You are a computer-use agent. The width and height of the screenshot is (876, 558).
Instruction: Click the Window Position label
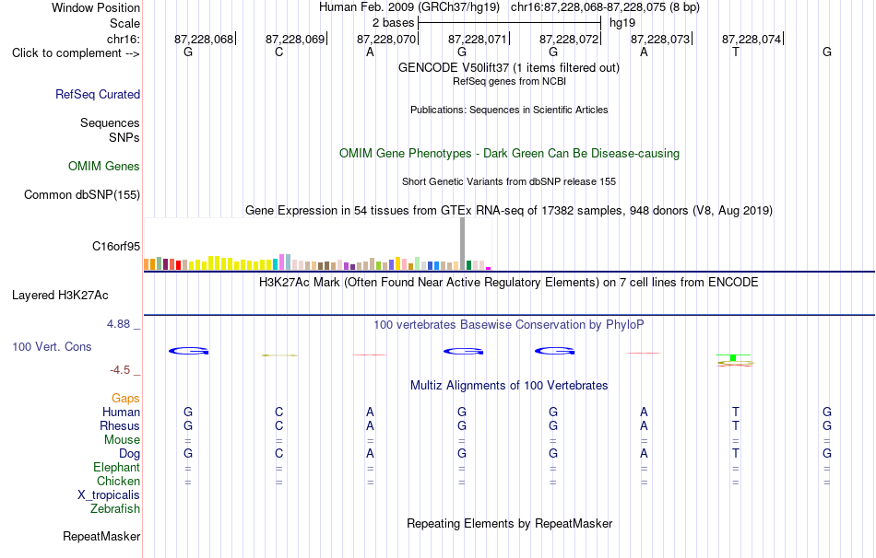(x=96, y=7)
